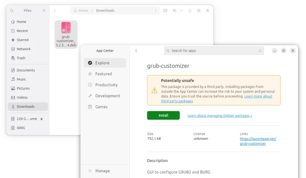
Task: Maximize the App Center window
Action: point(284,51)
